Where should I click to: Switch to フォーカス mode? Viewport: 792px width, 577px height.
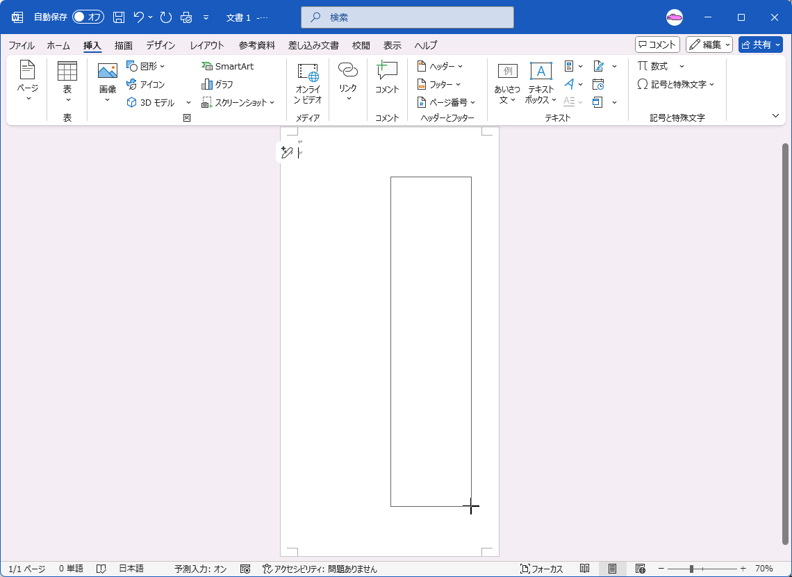click(x=541, y=569)
